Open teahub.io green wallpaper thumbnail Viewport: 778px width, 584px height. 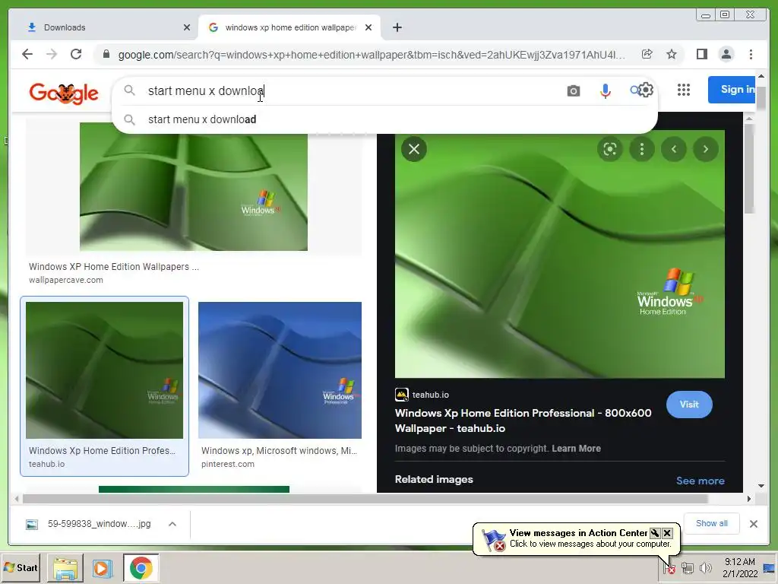coord(104,370)
